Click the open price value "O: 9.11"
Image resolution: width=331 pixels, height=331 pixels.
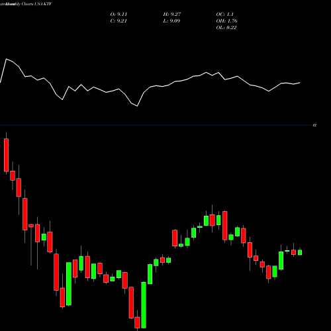pyautogui.click(x=118, y=15)
